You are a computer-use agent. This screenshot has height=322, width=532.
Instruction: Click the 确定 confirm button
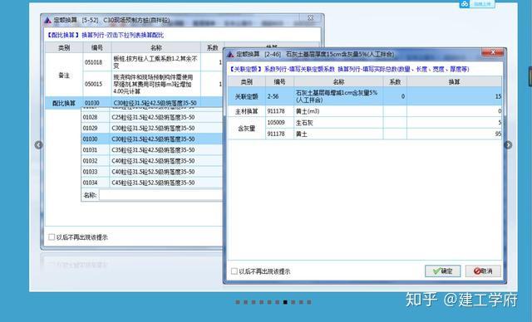tap(443, 271)
